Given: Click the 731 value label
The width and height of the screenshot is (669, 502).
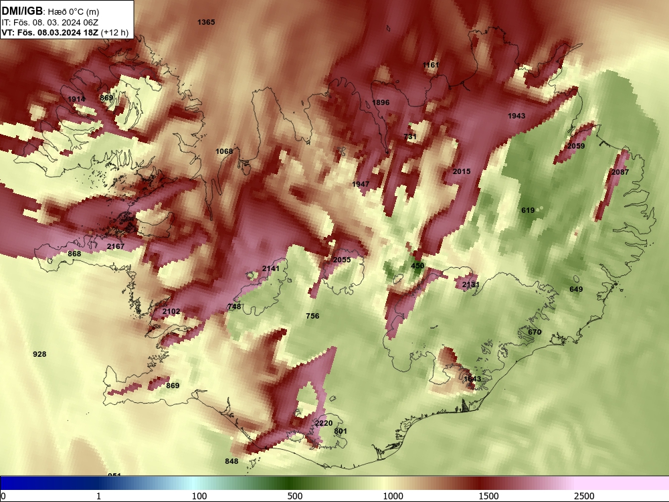Looking at the screenshot, I should [x=410, y=137].
